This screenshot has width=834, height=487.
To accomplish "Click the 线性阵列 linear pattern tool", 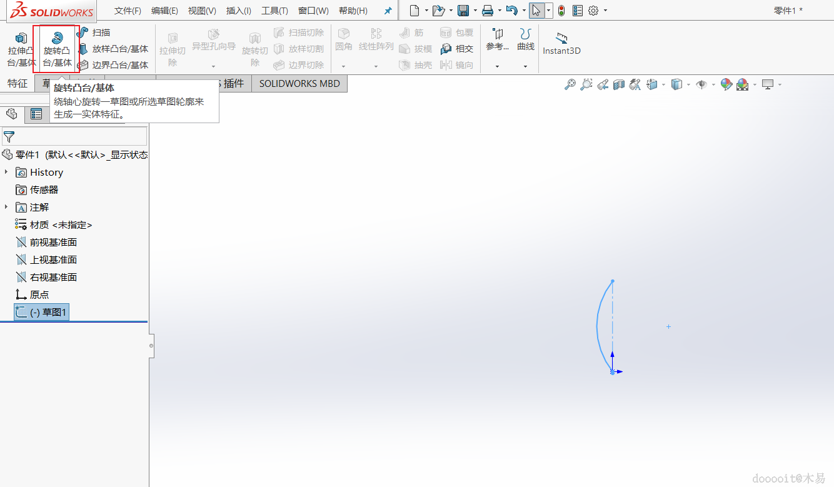I will coord(376,39).
